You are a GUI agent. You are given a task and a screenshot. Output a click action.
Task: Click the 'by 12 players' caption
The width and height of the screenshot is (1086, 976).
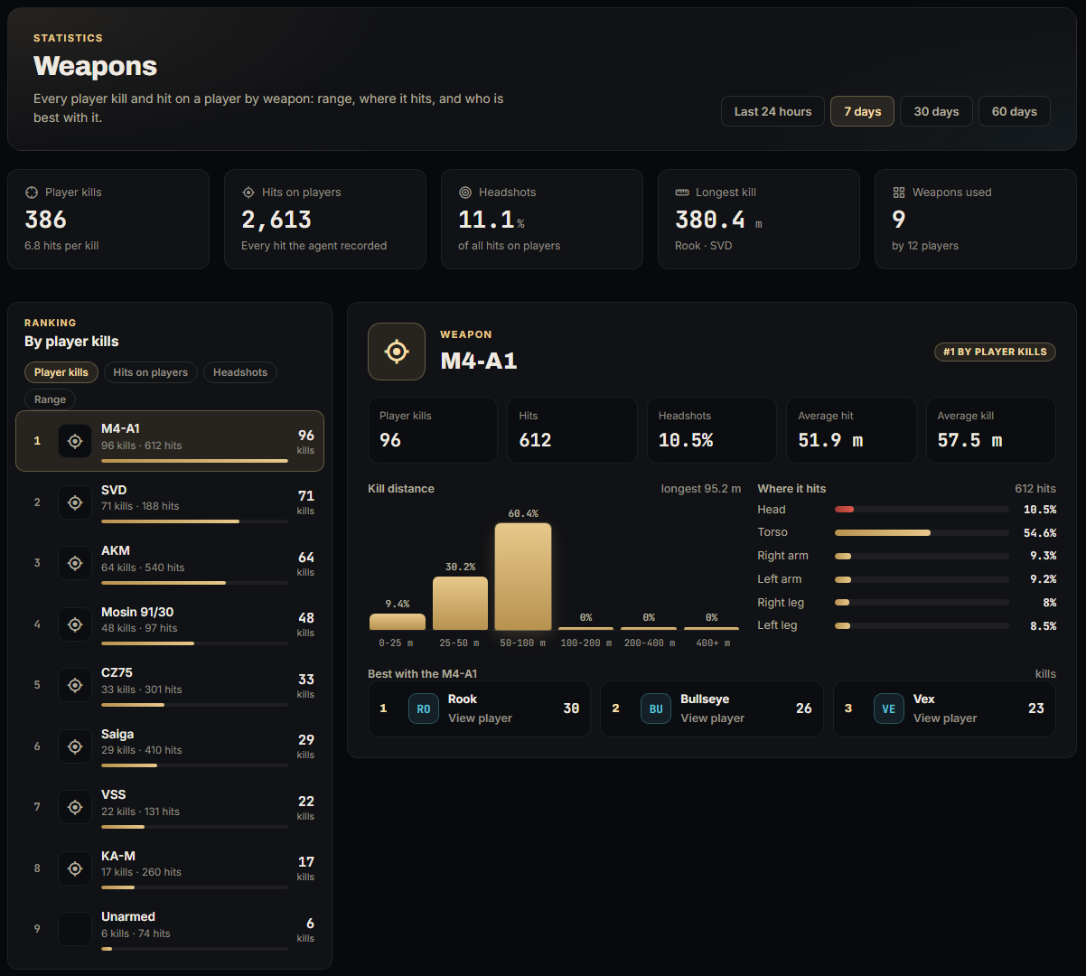[925, 246]
